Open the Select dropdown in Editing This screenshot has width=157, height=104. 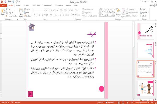coord(143,16)
